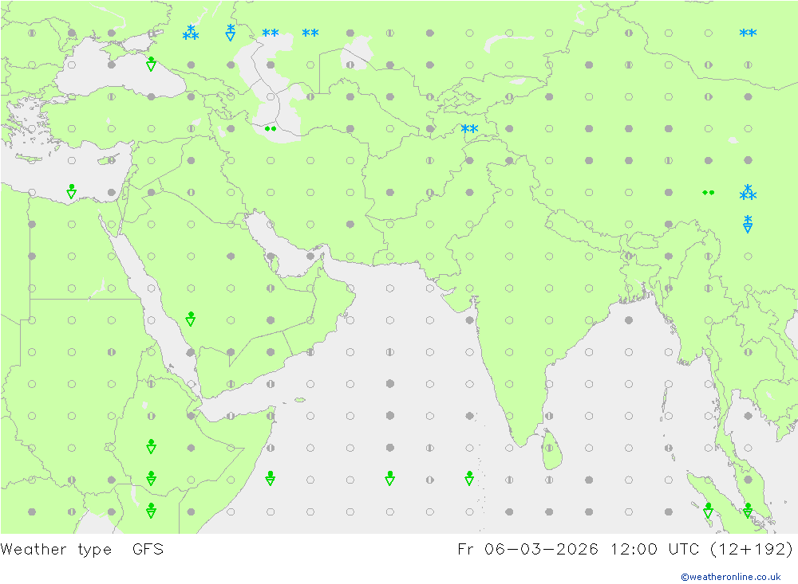The width and height of the screenshot is (798, 584).
Task: Click the green rain dots beside the Caspian Sea
Action: pyautogui.click(x=271, y=128)
